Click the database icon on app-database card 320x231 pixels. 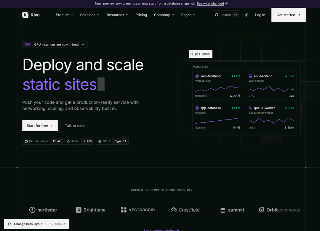tap(197, 108)
